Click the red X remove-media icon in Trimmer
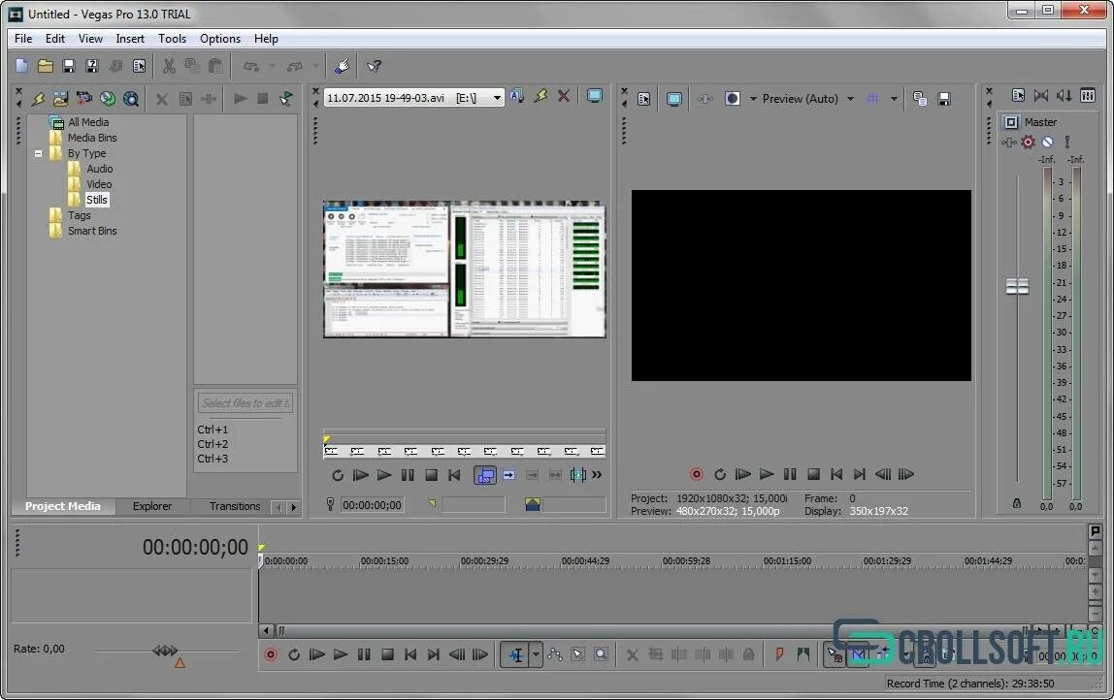1114x700 pixels. (564, 96)
